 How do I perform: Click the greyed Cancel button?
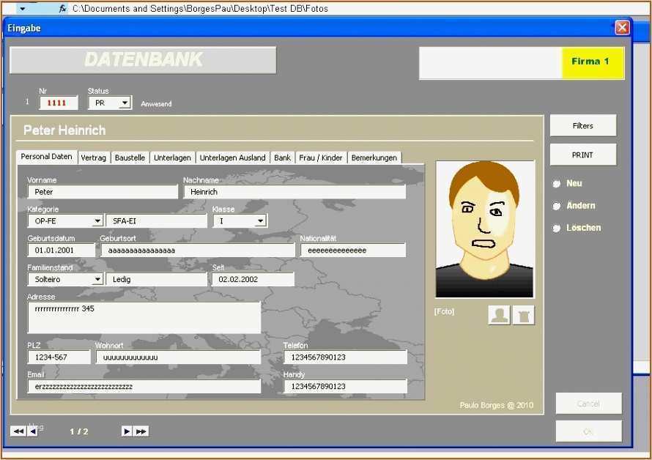pyautogui.click(x=588, y=404)
